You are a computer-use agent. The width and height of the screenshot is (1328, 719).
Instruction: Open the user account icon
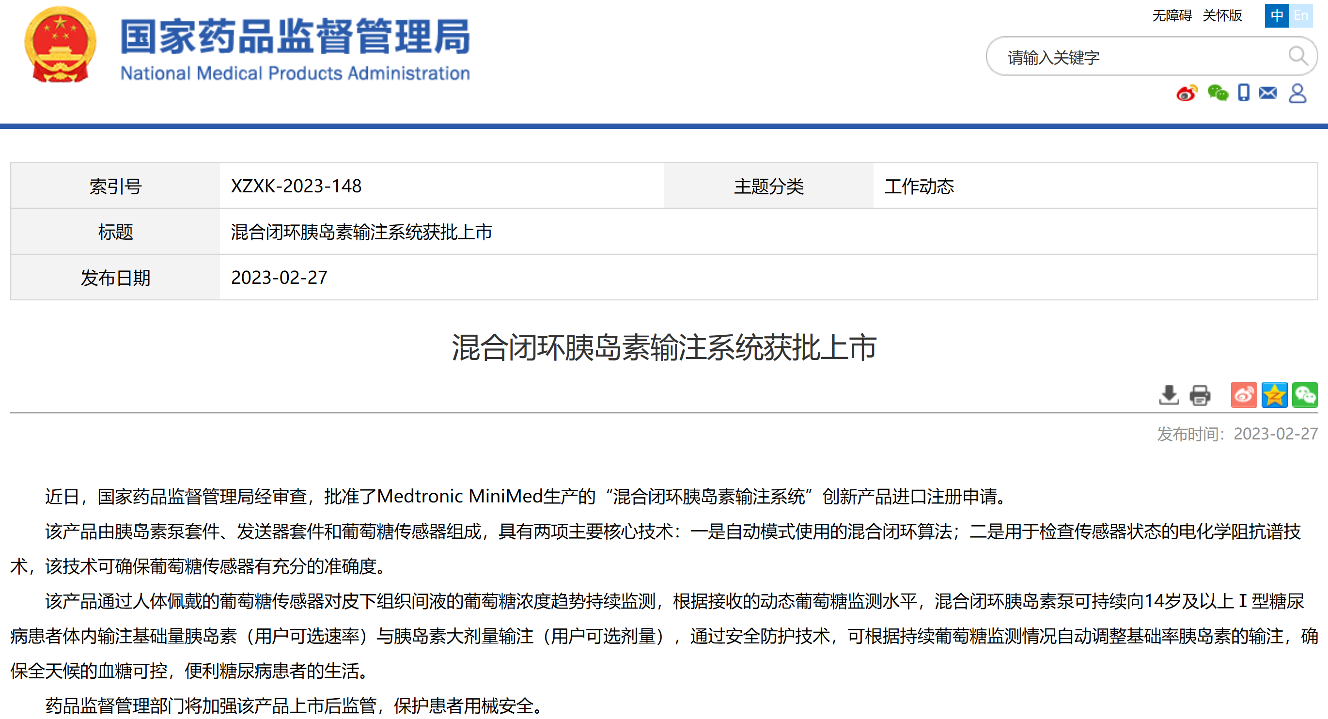tap(1297, 94)
